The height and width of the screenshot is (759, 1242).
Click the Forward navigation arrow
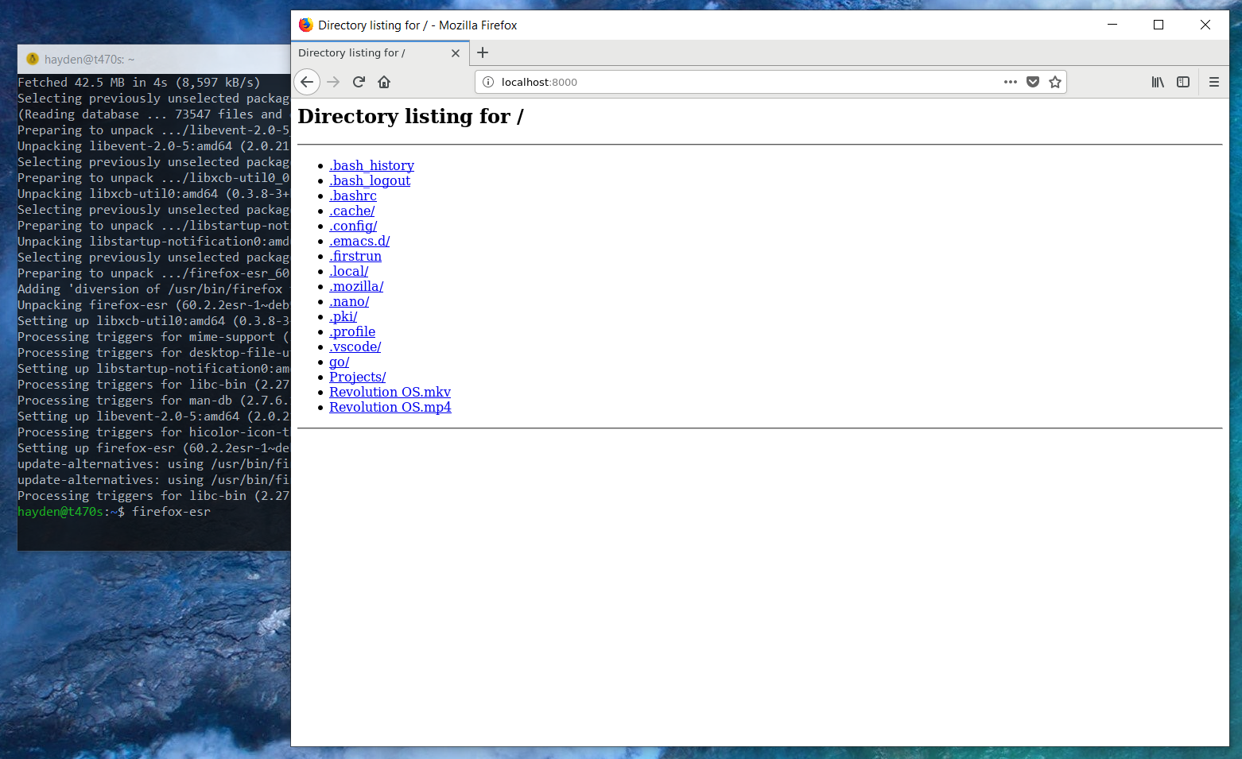332,81
